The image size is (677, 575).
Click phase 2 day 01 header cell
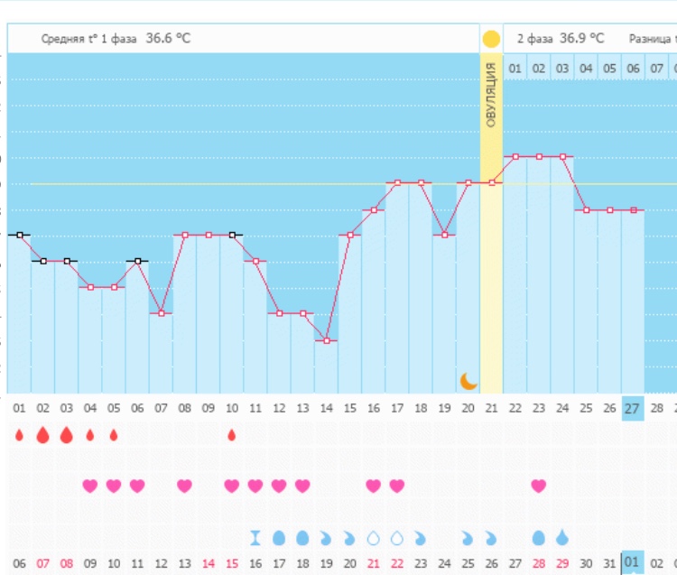click(x=515, y=69)
